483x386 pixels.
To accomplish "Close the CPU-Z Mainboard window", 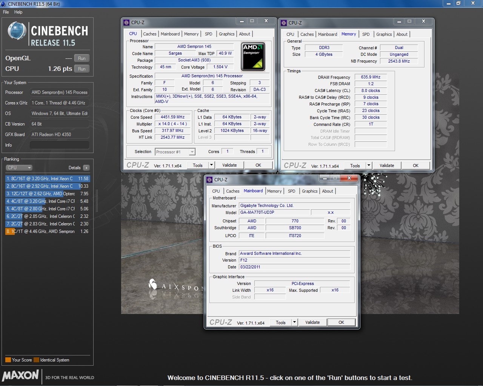I will 349,178.
